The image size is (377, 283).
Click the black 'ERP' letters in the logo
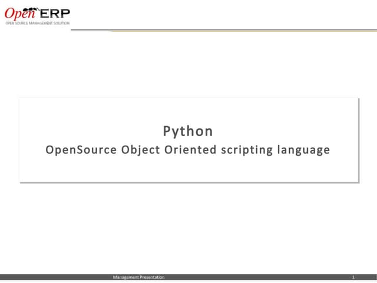(x=55, y=14)
